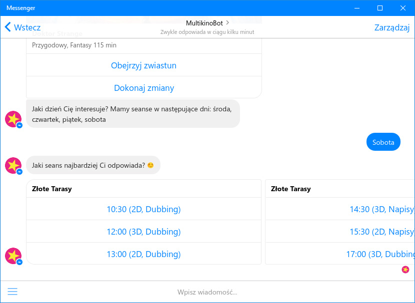Click the Dokonaj zmiany button
The width and height of the screenshot is (415, 303).
144,88
